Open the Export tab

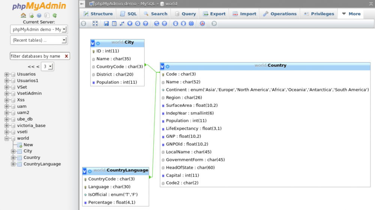point(214,14)
